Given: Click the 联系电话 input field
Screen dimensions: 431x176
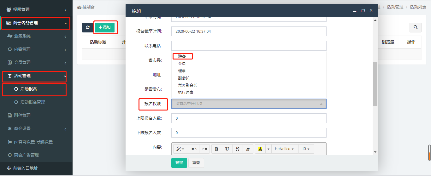Looking at the screenshot, I should pos(249,46).
